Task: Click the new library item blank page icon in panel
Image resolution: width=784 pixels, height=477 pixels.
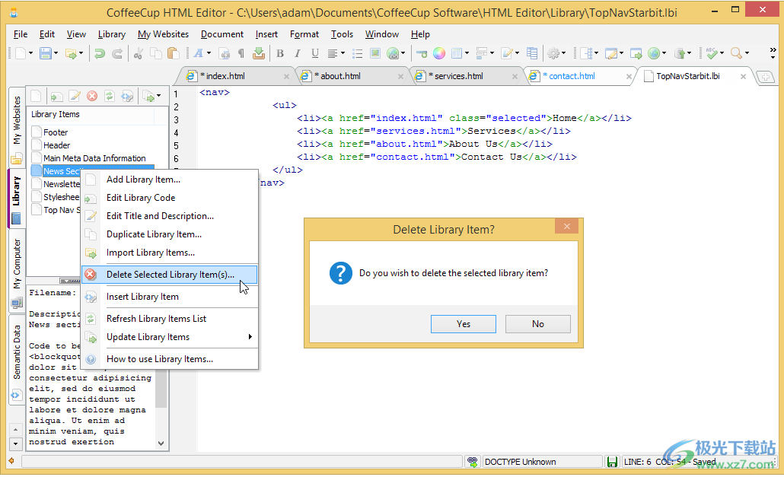Action: [36, 96]
